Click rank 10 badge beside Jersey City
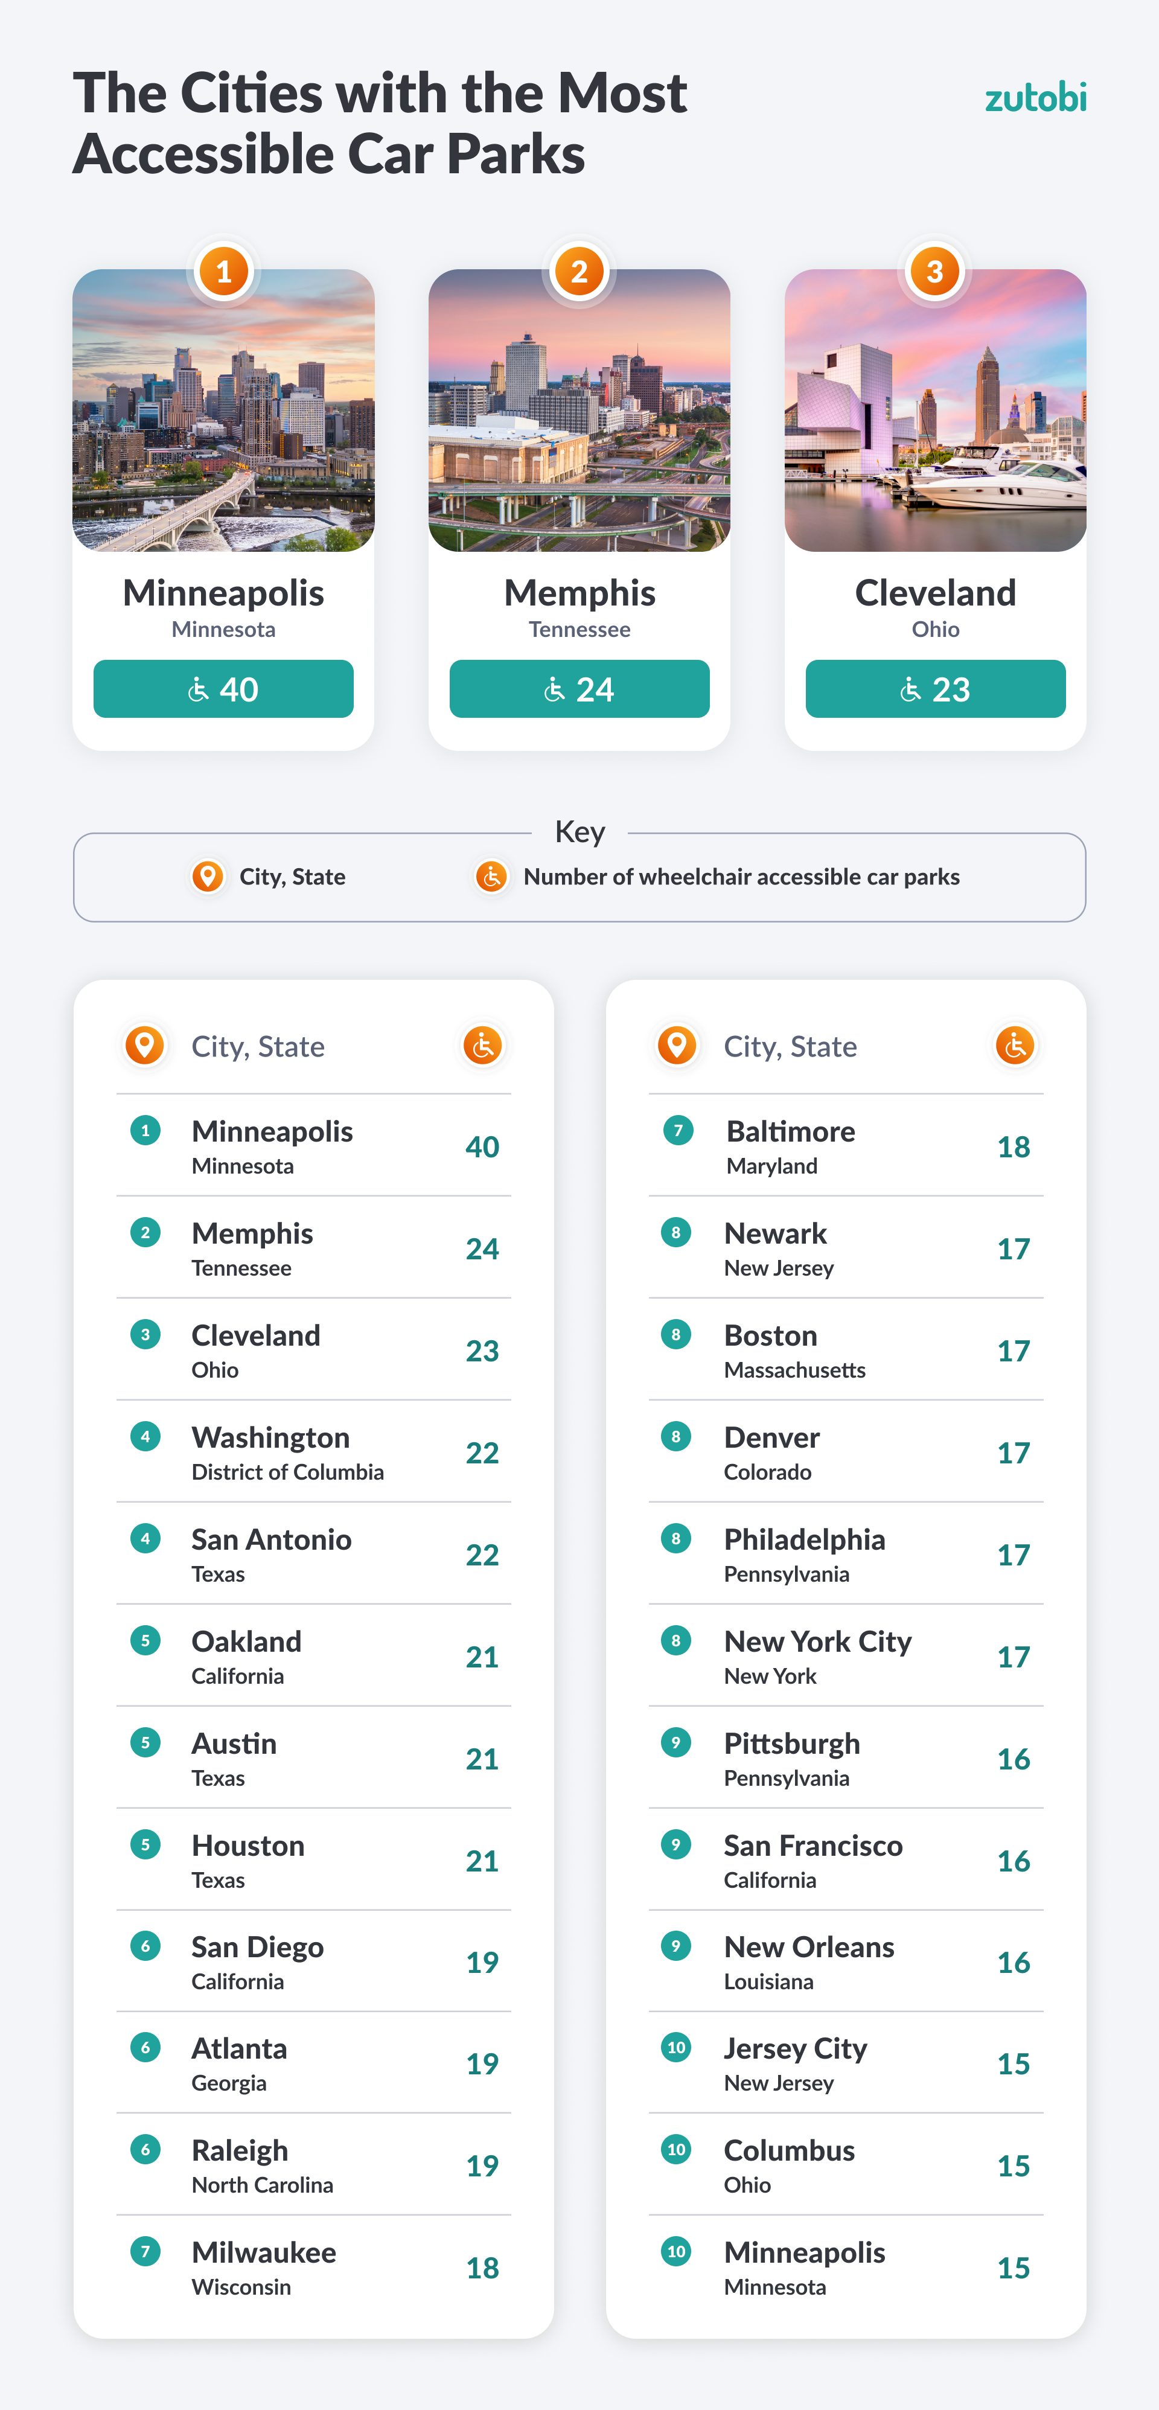Image resolution: width=1159 pixels, height=2410 pixels. [x=676, y=2048]
